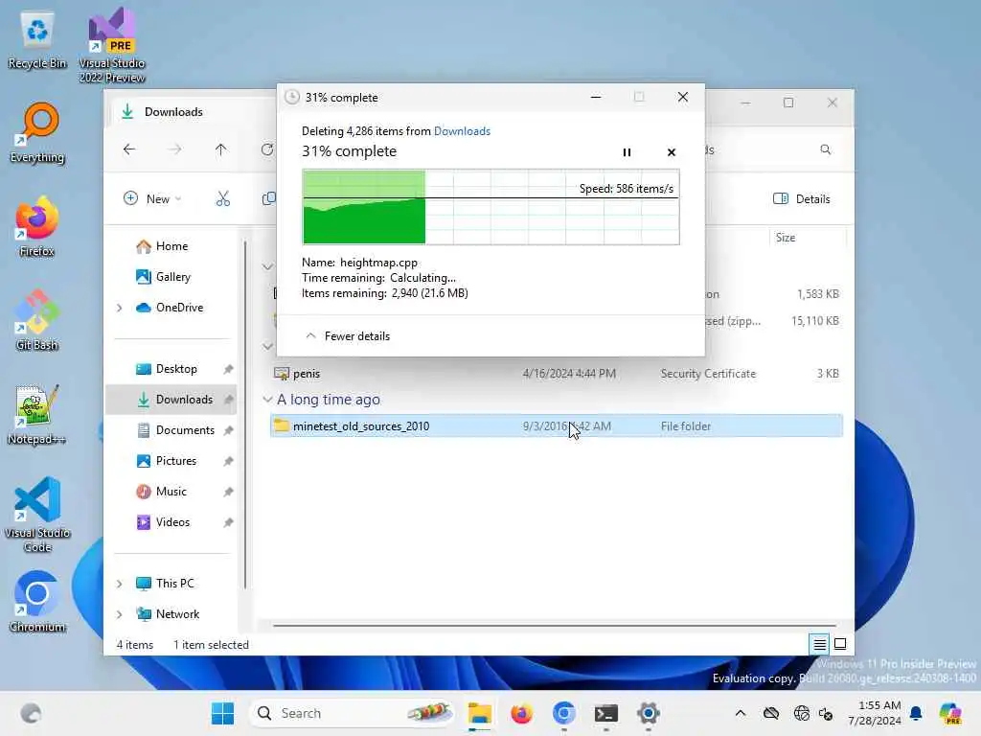Cut the selected item

click(222, 198)
